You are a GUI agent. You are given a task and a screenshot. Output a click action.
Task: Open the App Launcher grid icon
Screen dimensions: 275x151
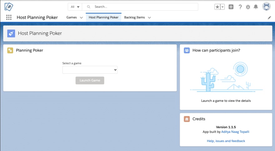pyautogui.click(x=9, y=17)
